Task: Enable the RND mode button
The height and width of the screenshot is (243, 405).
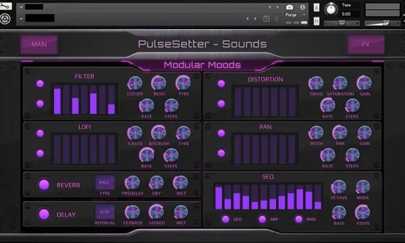Action: 299,219
